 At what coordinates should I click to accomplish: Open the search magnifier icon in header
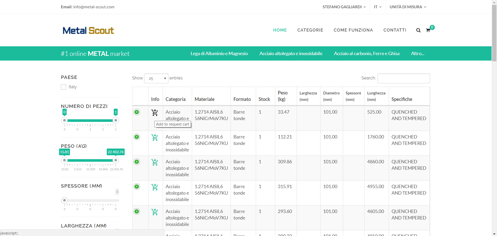418,30
